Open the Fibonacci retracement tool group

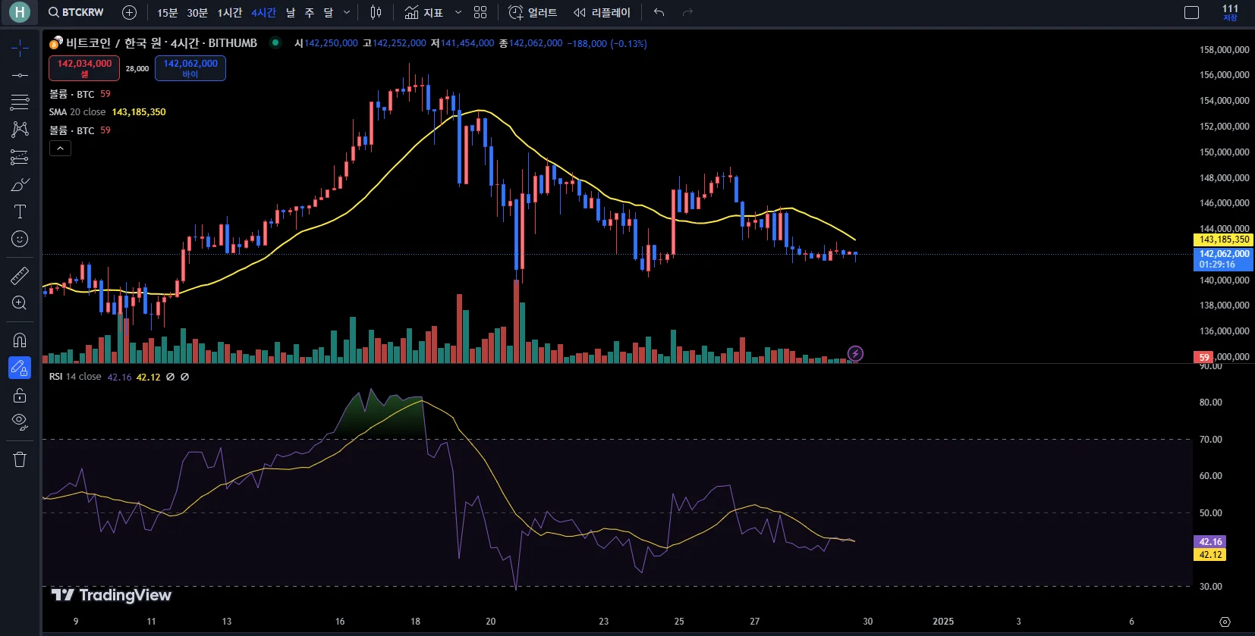[x=20, y=102]
